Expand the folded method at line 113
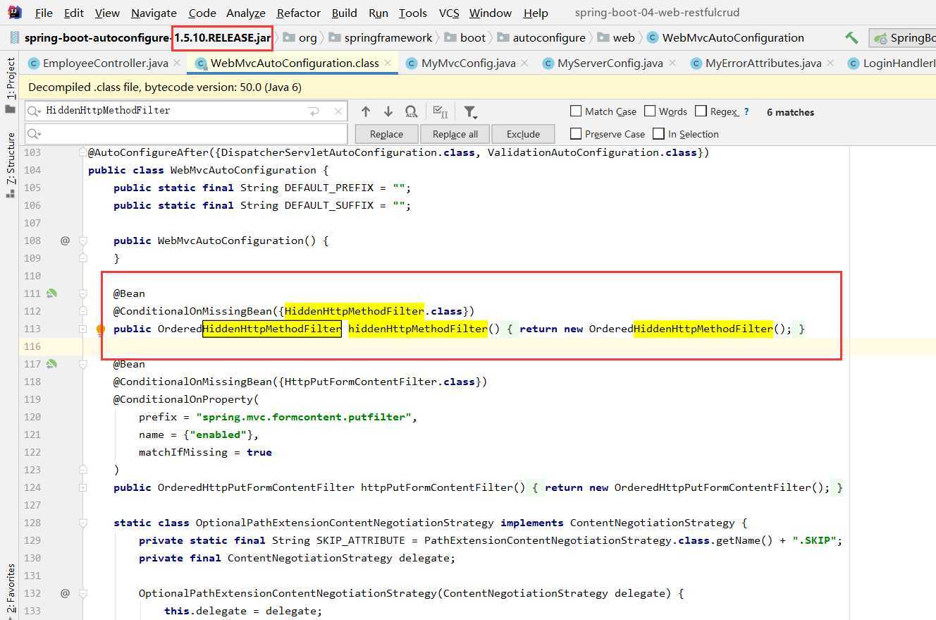The height and width of the screenshot is (620, 936). point(82,329)
